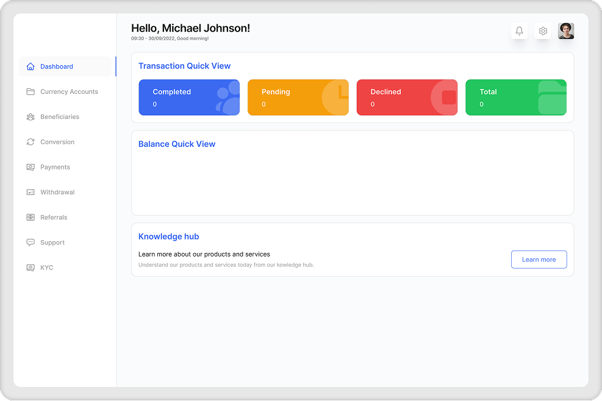Navigate to Conversion page
The image size is (602, 401).
pyautogui.click(x=57, y=142)
